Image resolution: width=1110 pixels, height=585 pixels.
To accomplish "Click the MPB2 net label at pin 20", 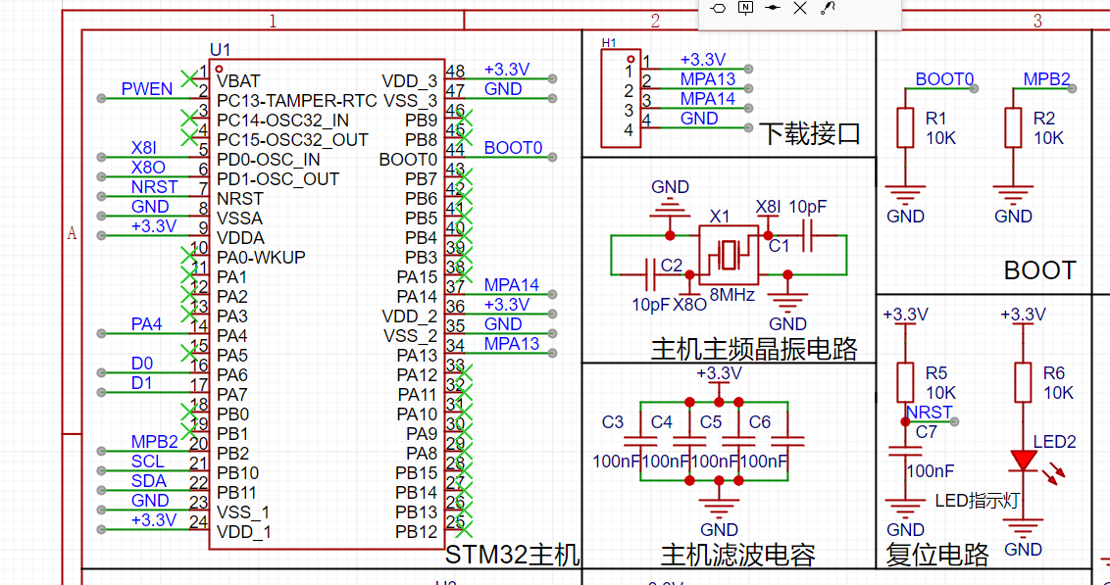I will tap(154, 442).
